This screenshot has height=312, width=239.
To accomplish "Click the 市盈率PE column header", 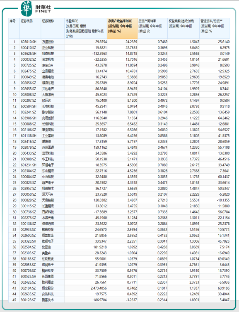I will pos(86,29).
